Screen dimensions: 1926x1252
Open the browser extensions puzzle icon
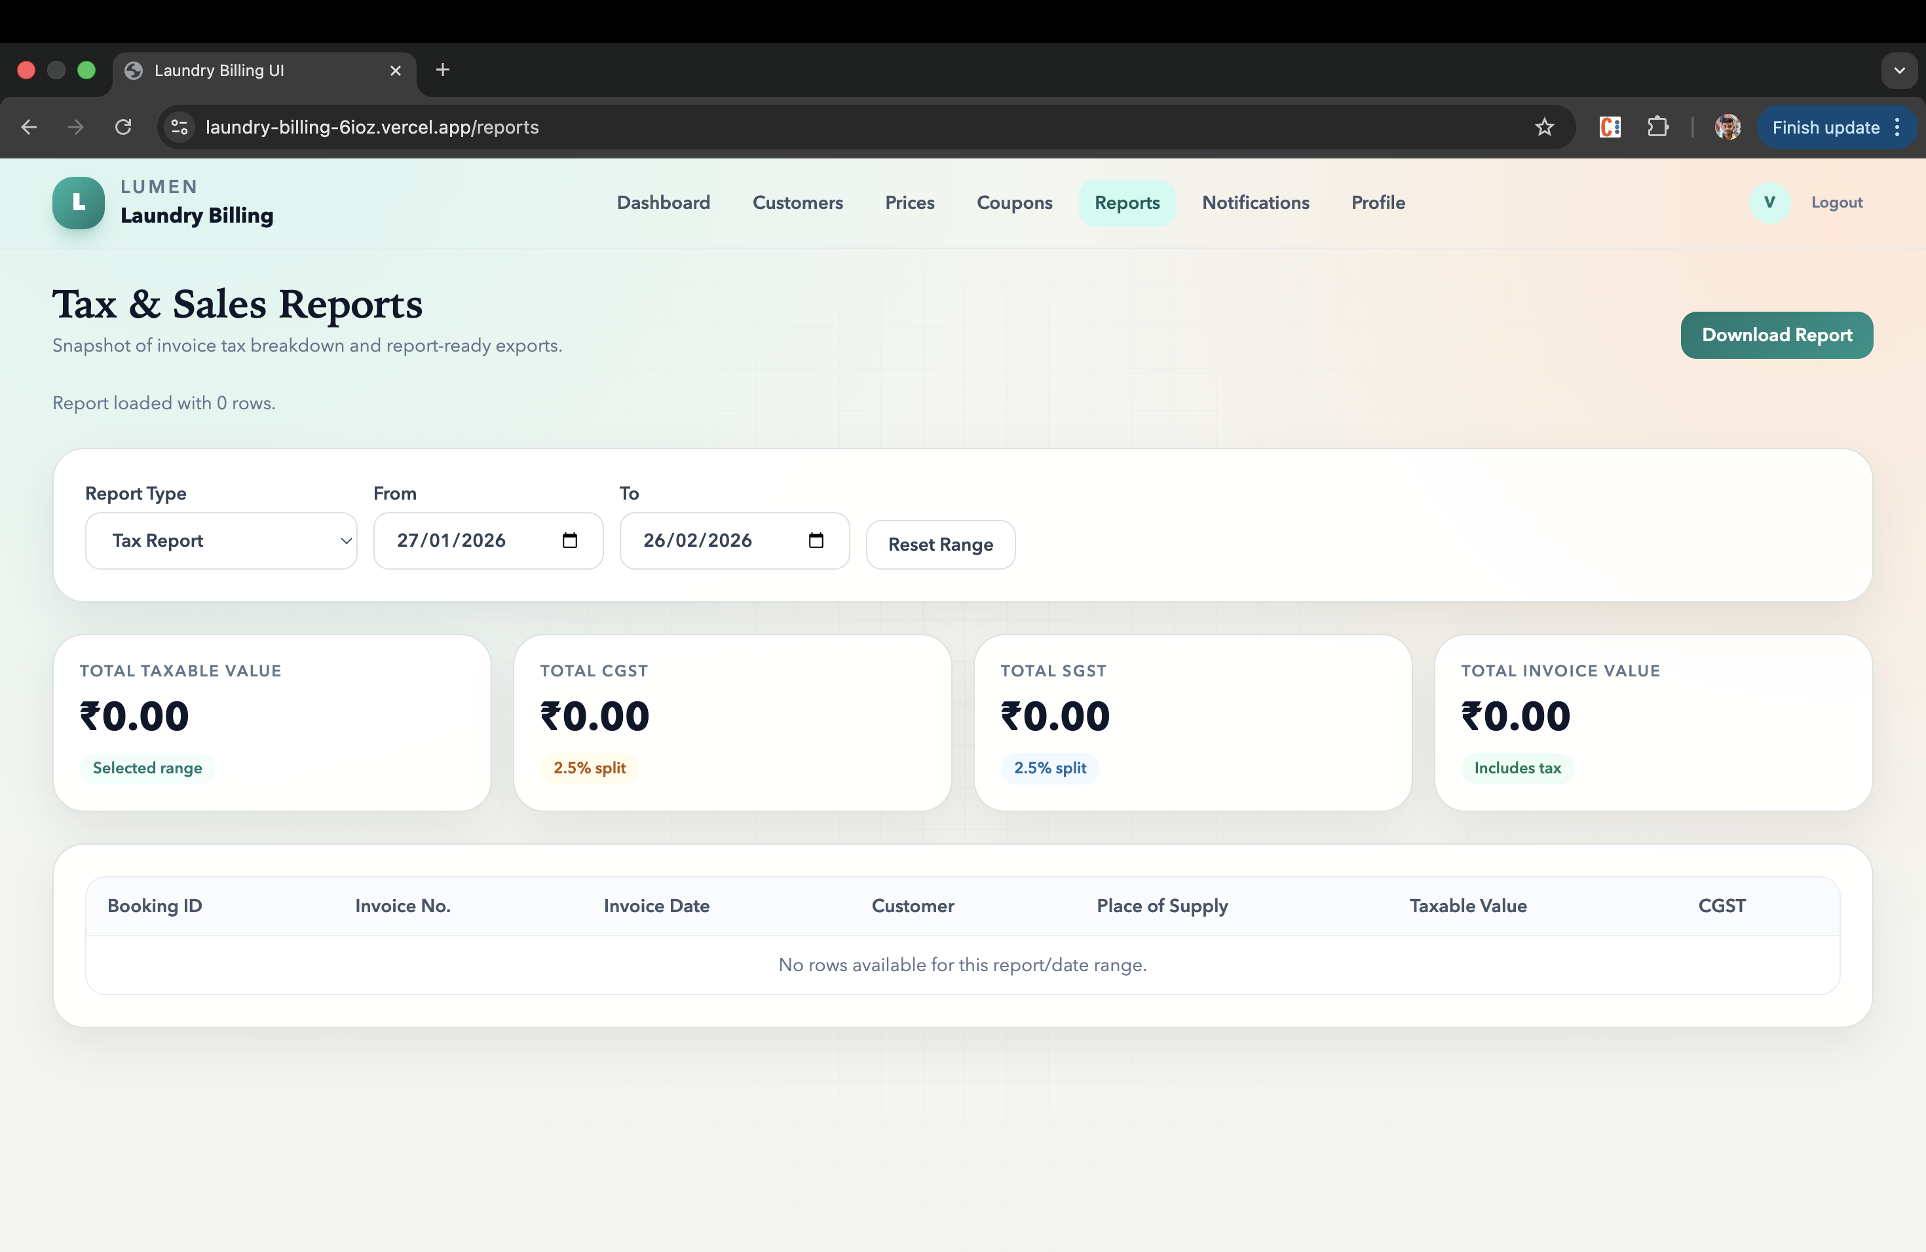click(x=1657, y=127)
